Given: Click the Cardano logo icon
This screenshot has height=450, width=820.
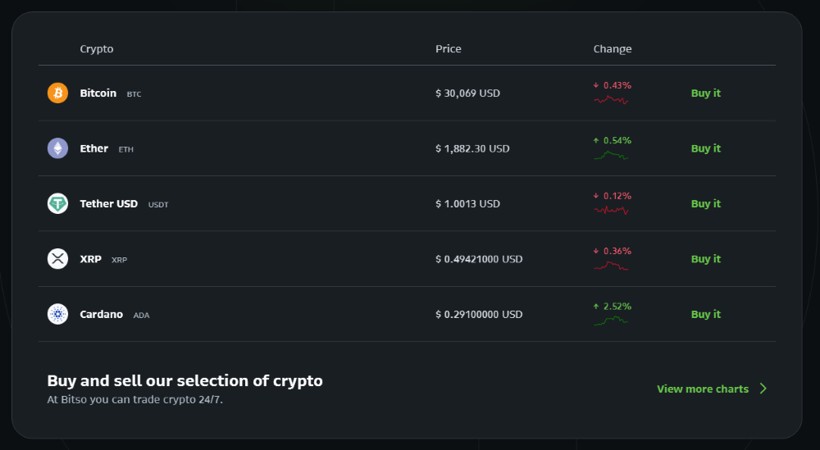Looking at the screenshot, I should 57,314.
